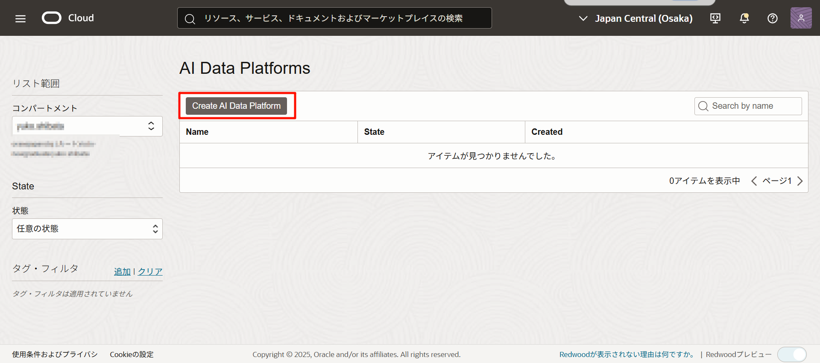Open Cookieの設定 link

coord(132,354)
